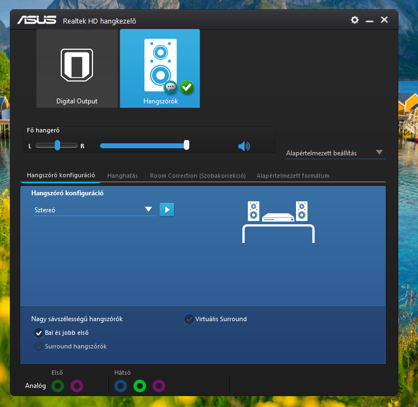Click the rear purple analog jack
The height and width of the screenshot is (407, 418).
click(159, 386)
